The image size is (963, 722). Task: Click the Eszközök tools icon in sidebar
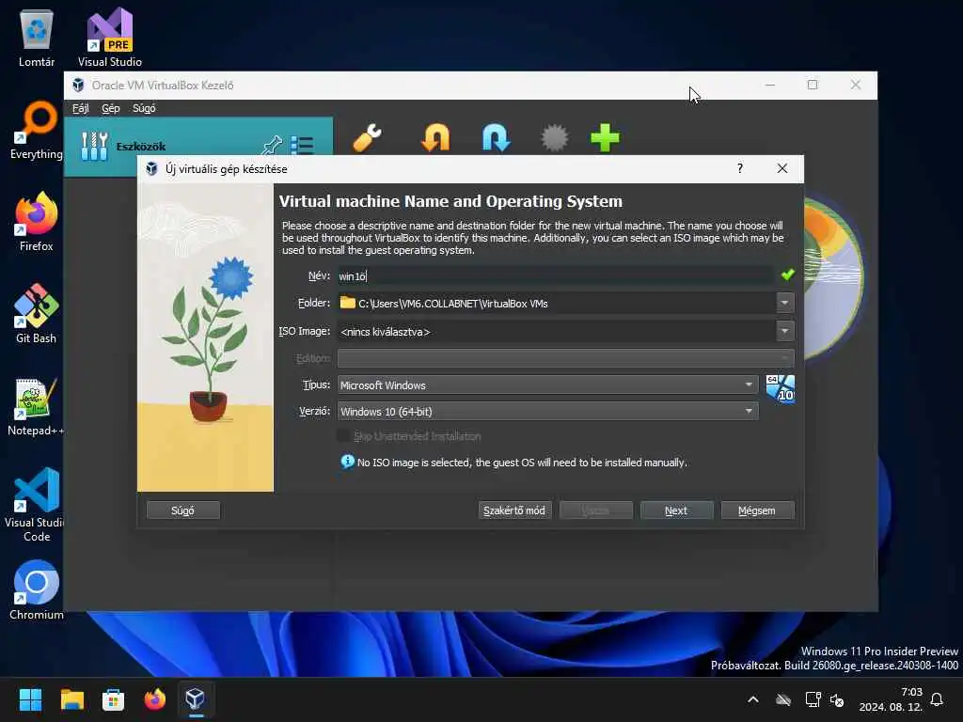tap(95, 146)
